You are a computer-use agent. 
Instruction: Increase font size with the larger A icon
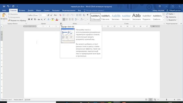[x=48, y=15]
